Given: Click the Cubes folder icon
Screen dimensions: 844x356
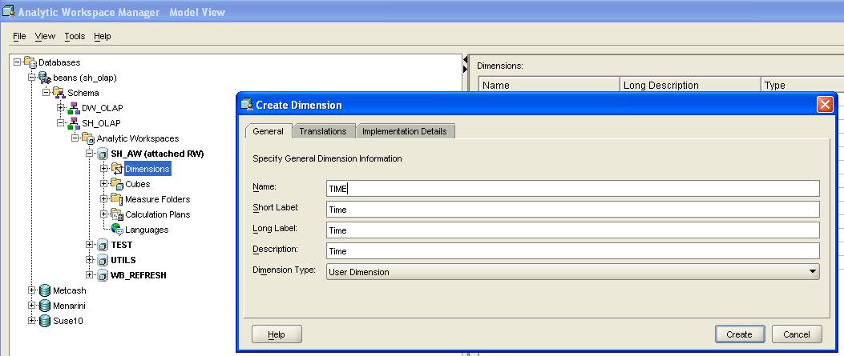Looking at the screenshot, I should 117,184.
